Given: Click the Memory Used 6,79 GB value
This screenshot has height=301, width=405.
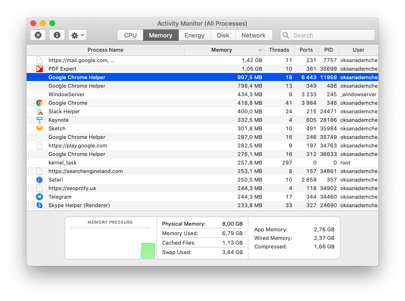Looking at the screenshot, I should click(x=232, y=233).
